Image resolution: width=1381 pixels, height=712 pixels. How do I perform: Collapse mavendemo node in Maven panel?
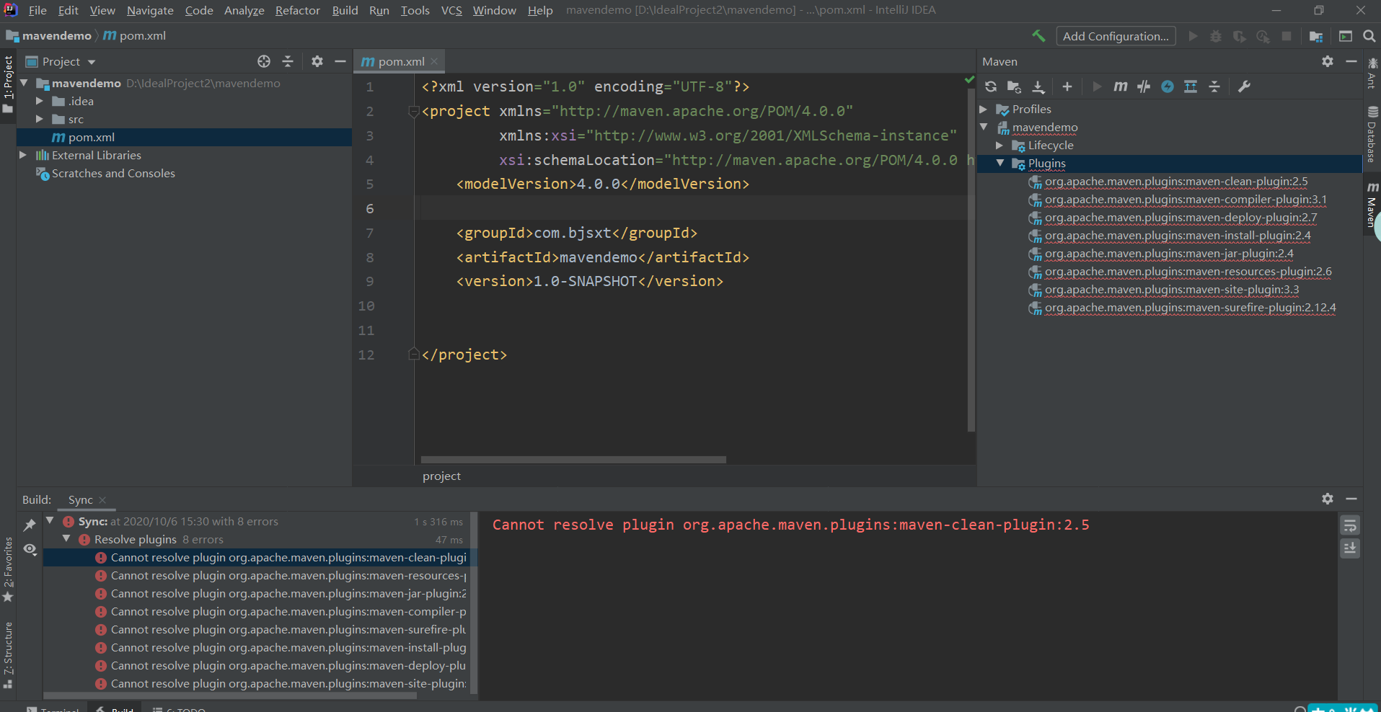[x=984, y=127]
